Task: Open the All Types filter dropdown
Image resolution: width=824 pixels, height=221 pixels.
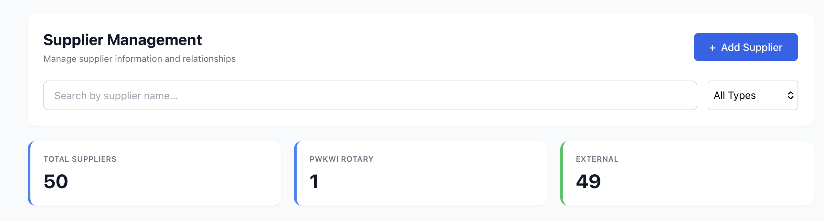Action: pos(753,95)
